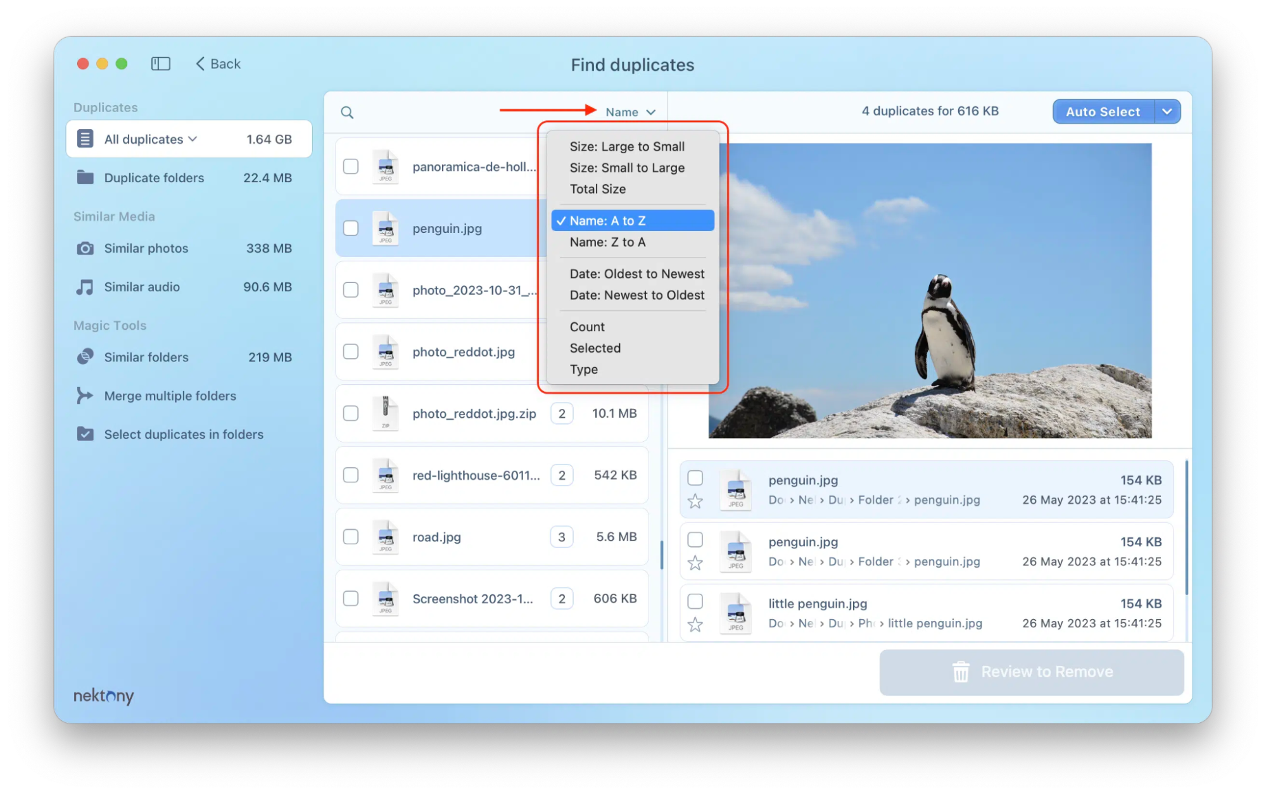The width and height of the screenshot is (1266, 795).
Task: Open Similar photos section
Action: [x=147, y=248]
